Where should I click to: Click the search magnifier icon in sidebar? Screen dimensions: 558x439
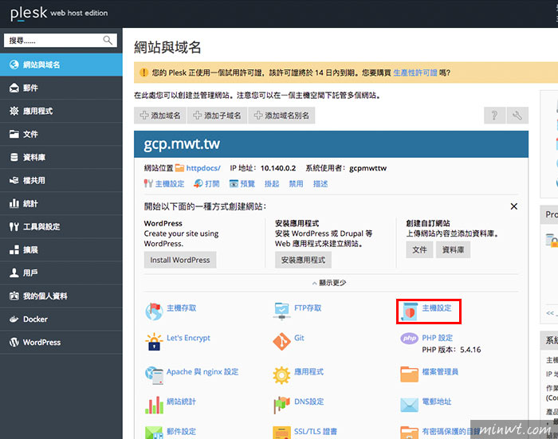click(x=108, y=40)
